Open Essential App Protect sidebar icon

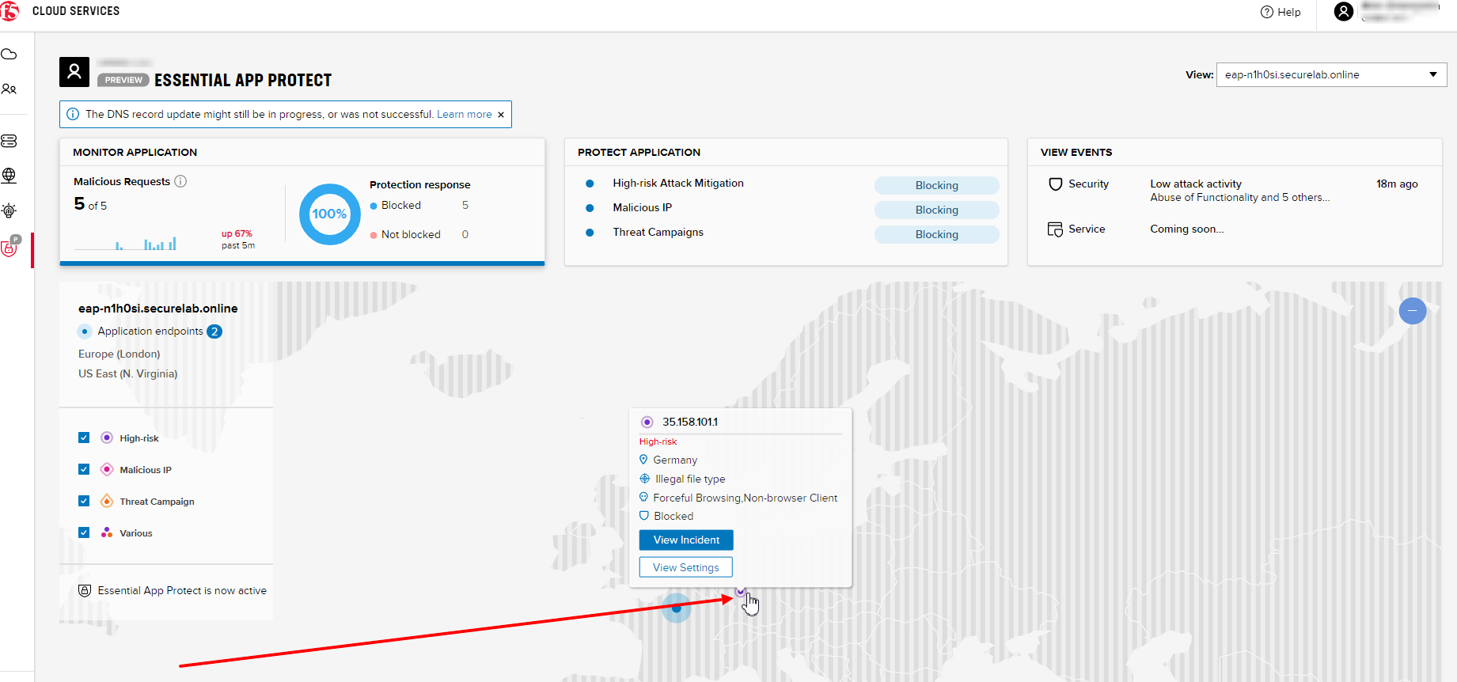(x=10, y=248)
